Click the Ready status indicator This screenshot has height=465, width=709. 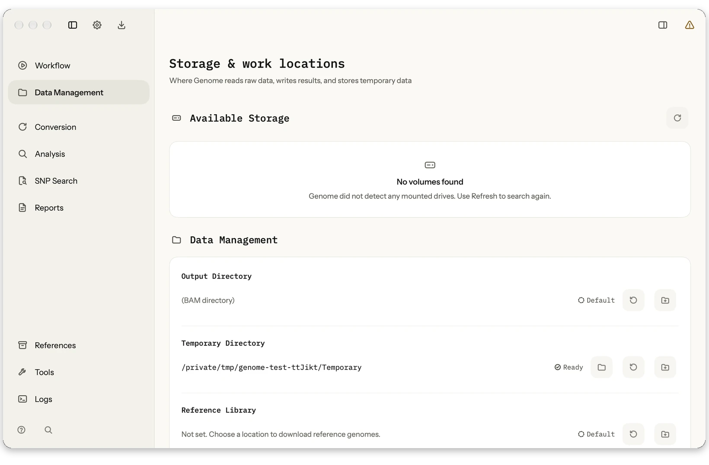coord(569,367)
